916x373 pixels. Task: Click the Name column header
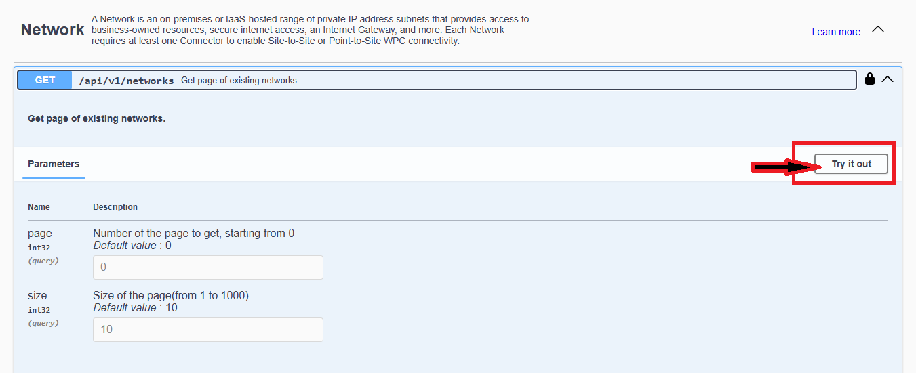pyautogui.click(x=39, y=207)
